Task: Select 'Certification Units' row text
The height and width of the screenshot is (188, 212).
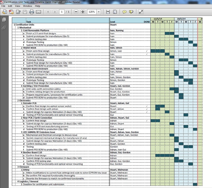Action: tap(25, 25)
